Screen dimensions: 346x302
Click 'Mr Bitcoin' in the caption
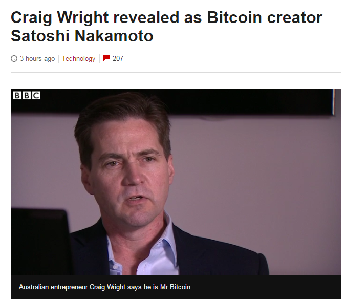[x=175, y=287]
